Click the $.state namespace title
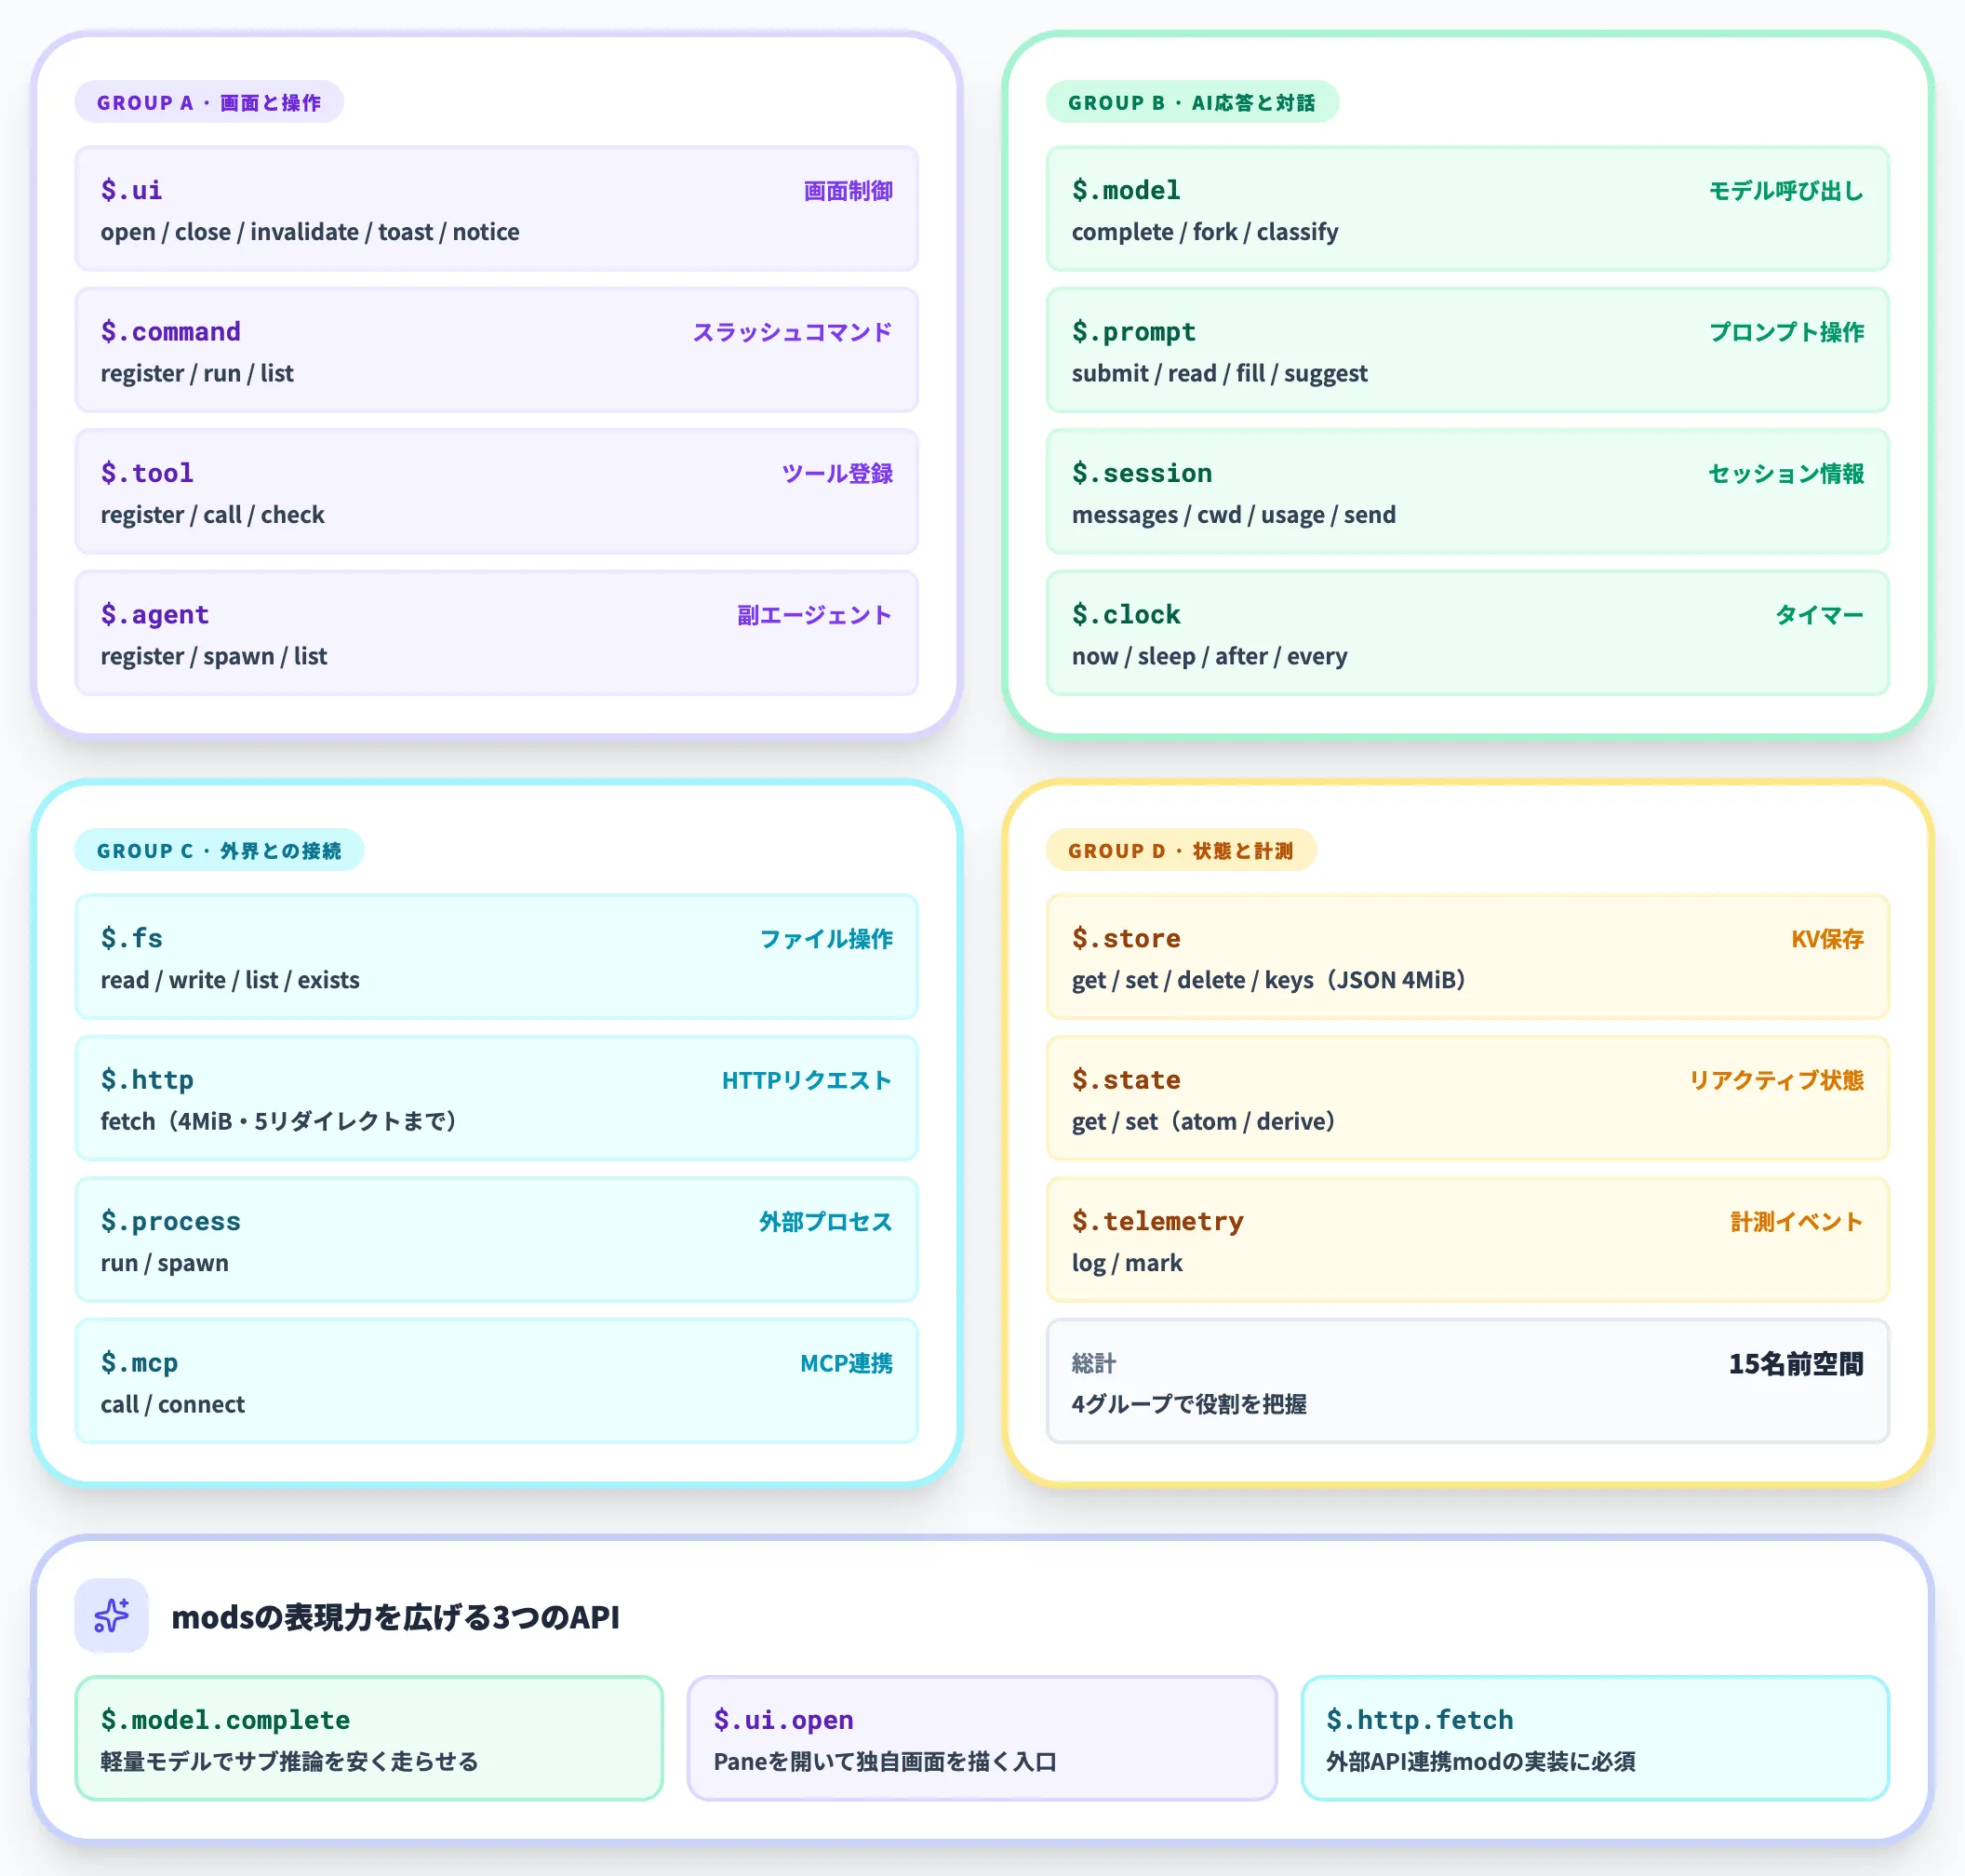Image resolution: width=1965 pixels, height=1876 pixels. tap(1126, 1079)
